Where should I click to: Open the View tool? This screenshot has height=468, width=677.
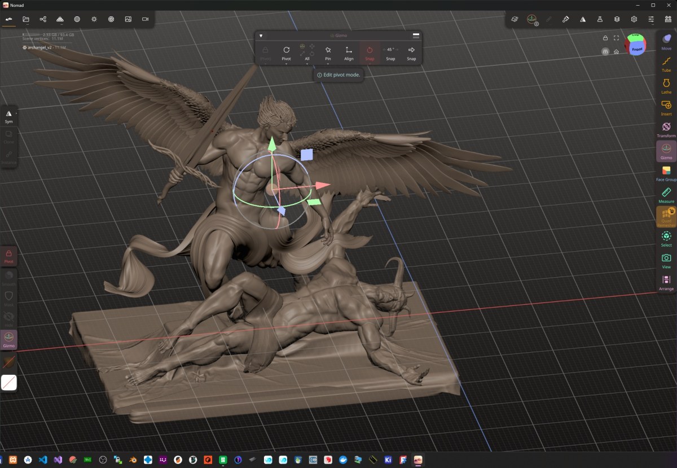pos(666,260)
